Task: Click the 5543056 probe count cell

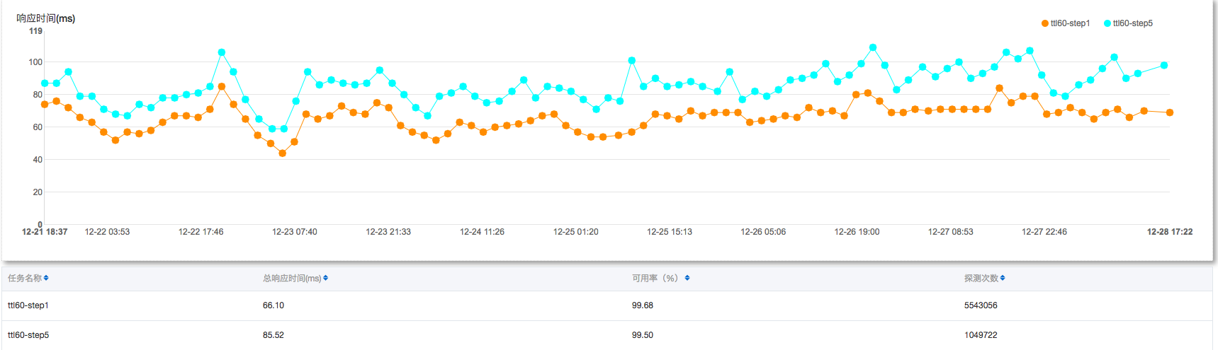Action: coord(981,305)
